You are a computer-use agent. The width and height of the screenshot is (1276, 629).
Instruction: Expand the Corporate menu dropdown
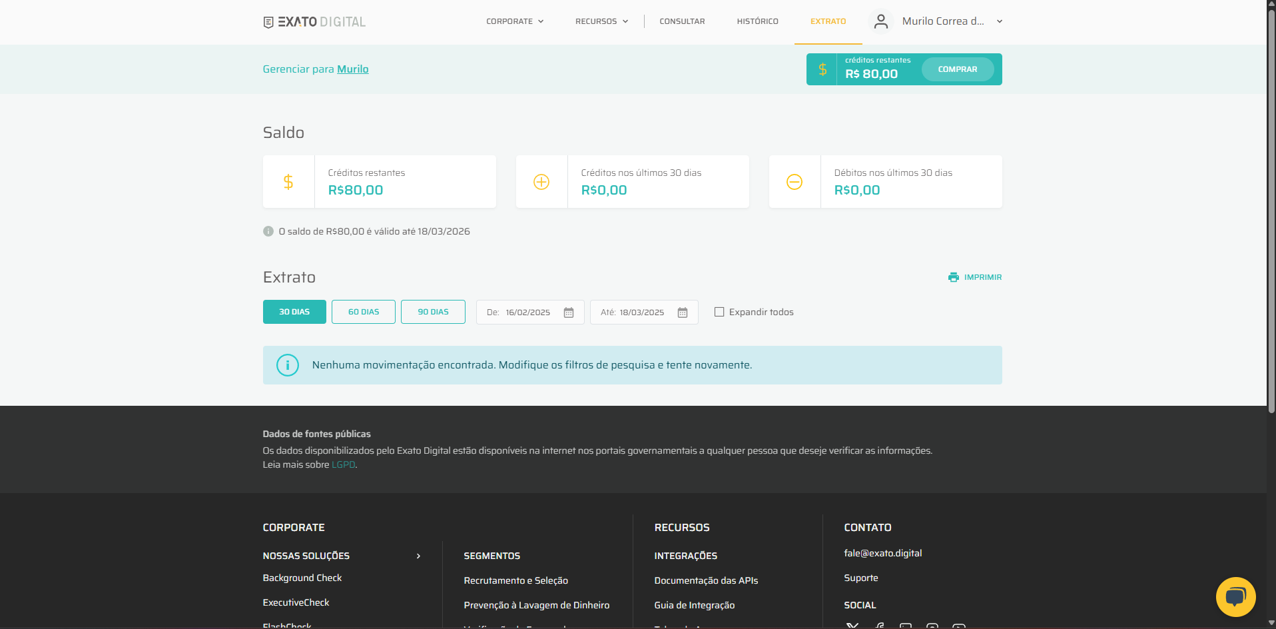tap(515, 21)
